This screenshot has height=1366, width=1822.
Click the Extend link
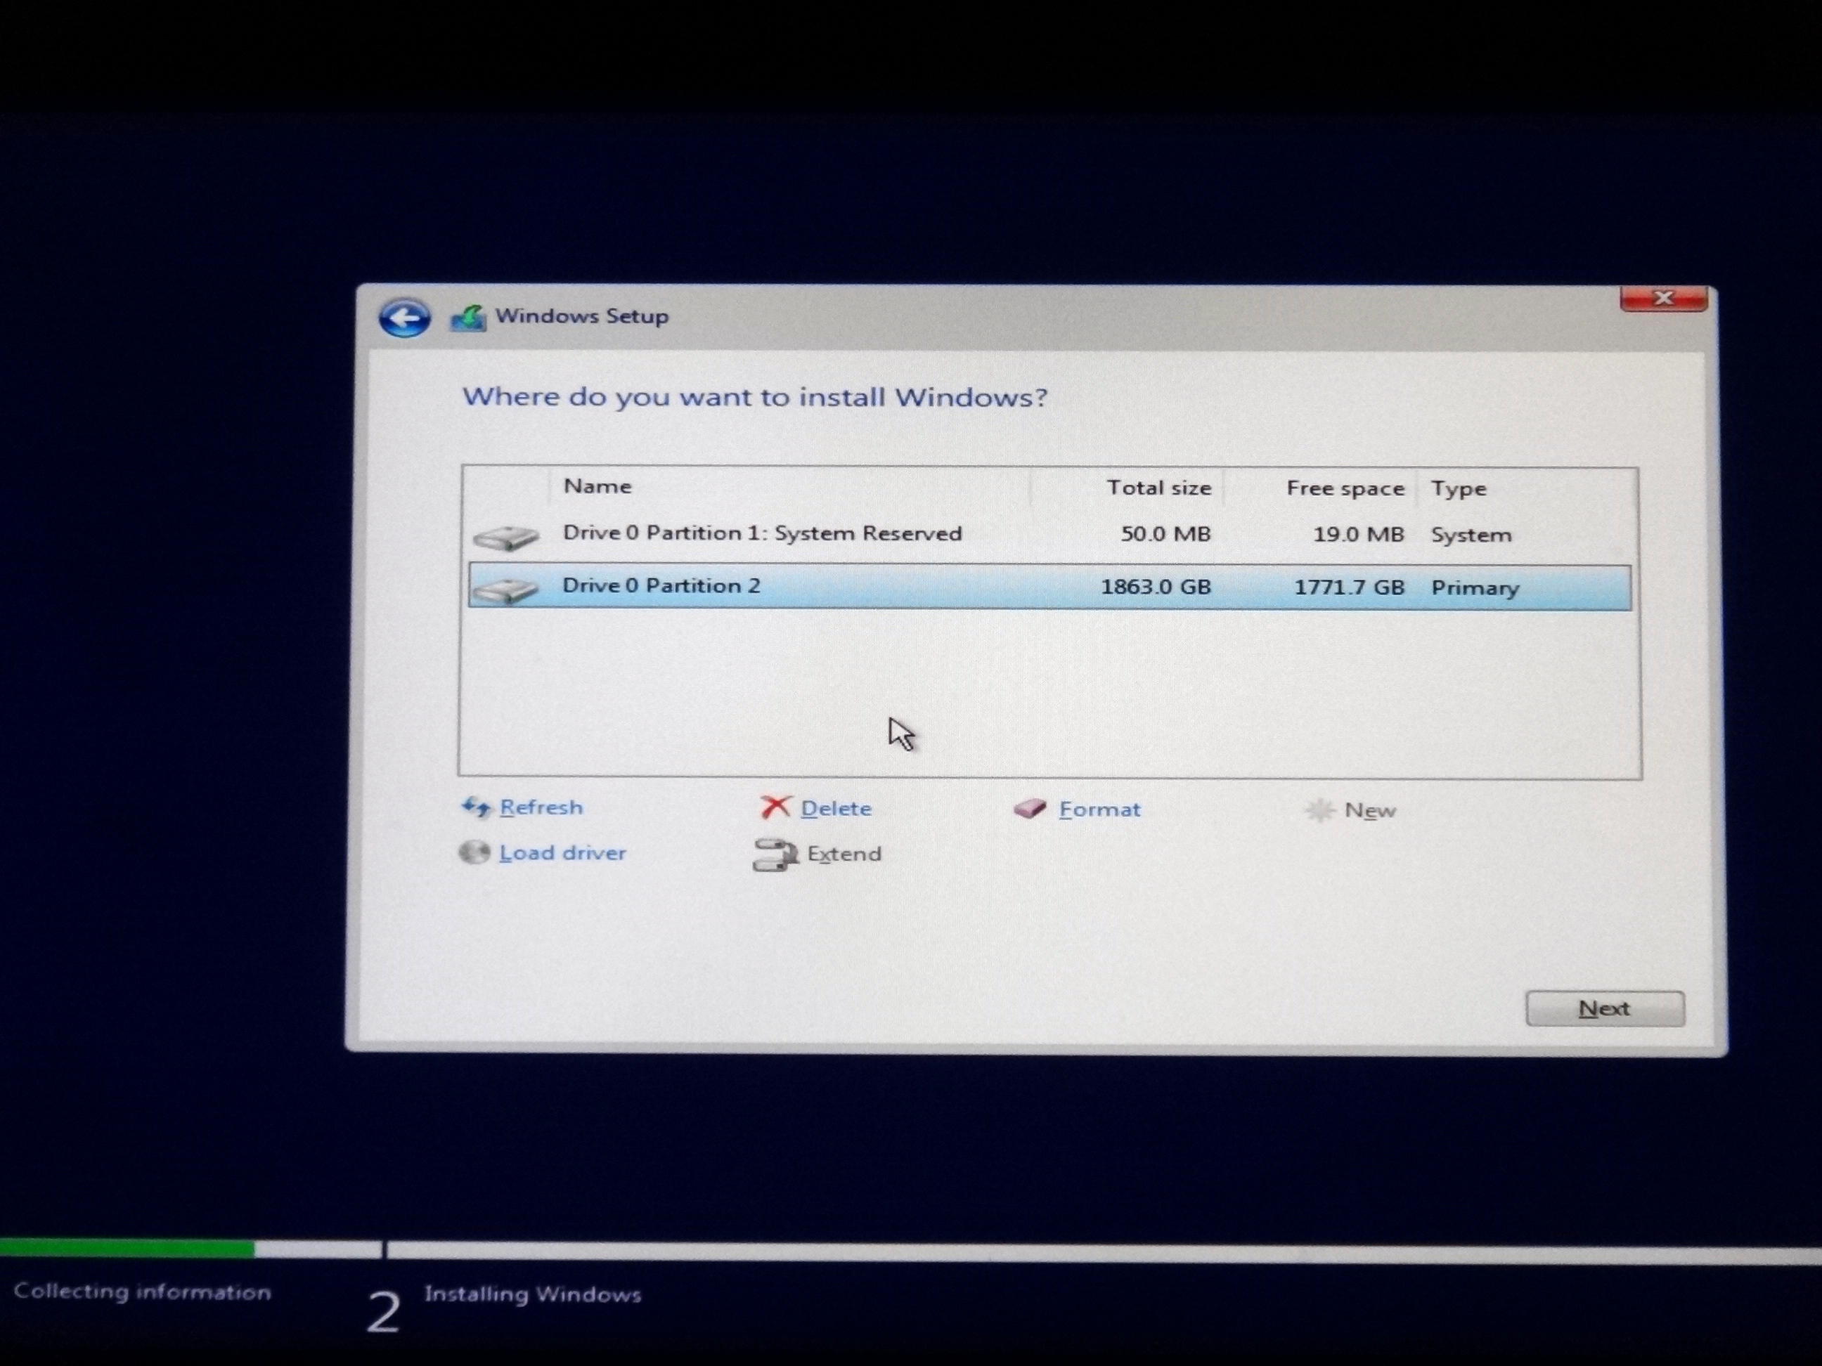click(844, 854)
